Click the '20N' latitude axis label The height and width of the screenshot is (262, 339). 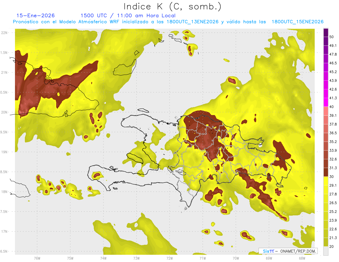coord(5,112)
